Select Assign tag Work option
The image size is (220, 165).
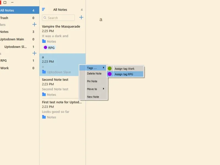125,68
